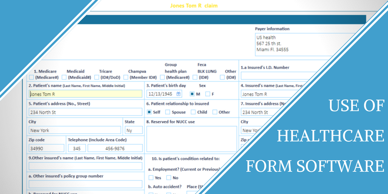Click '10. Is patient's condition related to:' text

click(x=186, y=159)
